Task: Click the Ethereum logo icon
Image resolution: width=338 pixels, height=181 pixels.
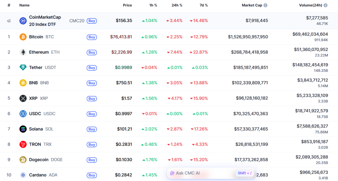Action: tap(23, 52)
